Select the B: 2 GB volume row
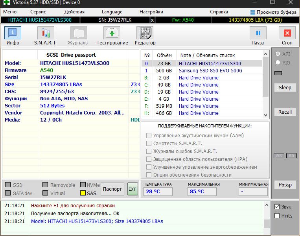Screen dimensions: 300x236 [x=202, y=77]
